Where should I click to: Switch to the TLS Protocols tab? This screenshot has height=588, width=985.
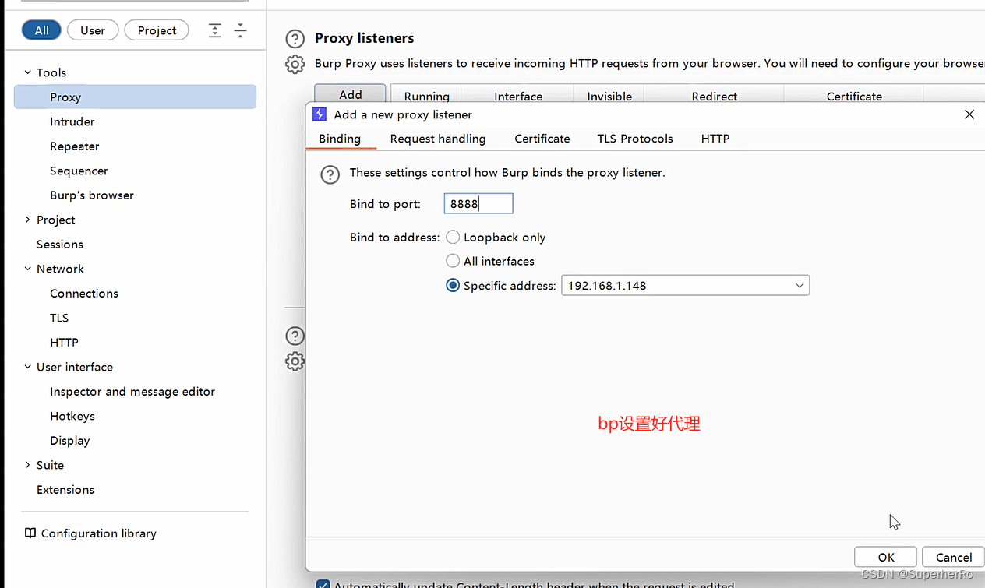635,139
